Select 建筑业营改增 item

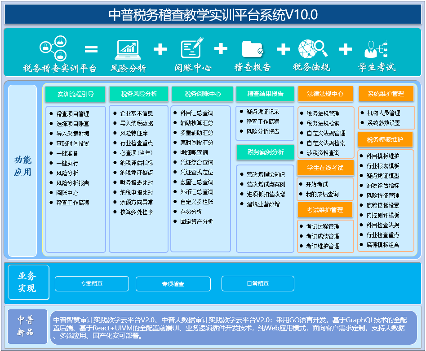tap(263, 204)
